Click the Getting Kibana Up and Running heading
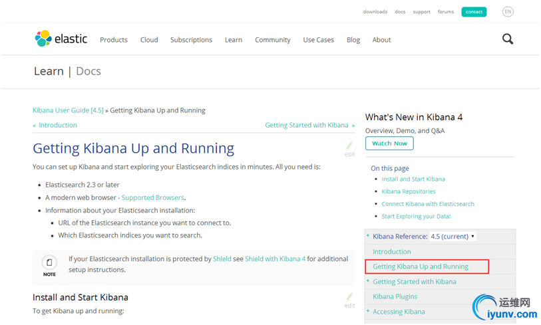The height and width of the screenshot is (325, 541). 133,148
